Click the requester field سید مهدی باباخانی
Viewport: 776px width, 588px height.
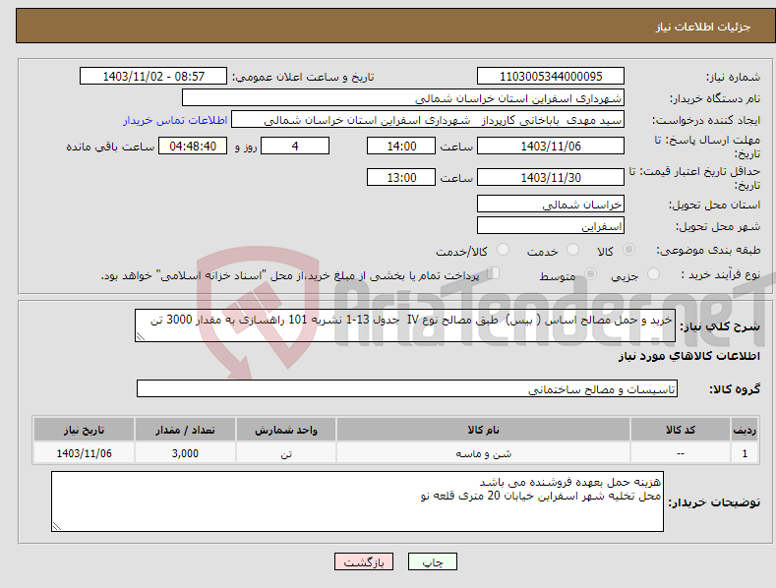[428, 120]
